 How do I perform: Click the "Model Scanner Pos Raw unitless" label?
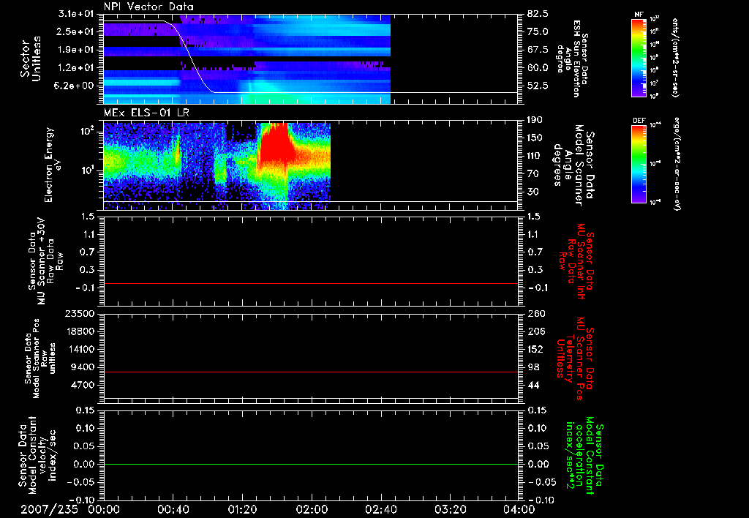click(x=40, y=359)
